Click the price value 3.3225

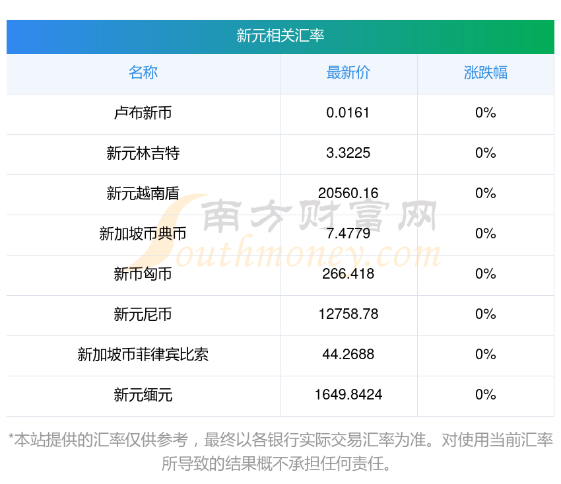pos(348,153)
